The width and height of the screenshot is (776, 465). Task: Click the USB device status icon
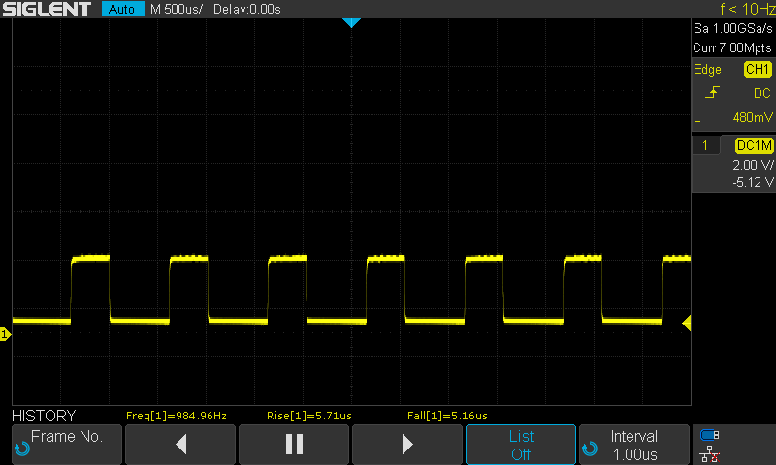point(710,435)
